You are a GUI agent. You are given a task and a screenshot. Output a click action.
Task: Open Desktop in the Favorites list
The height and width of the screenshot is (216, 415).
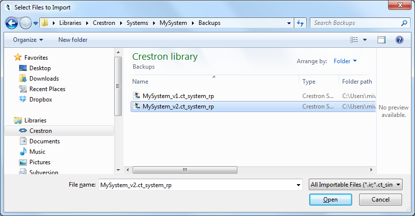point(40,68)
